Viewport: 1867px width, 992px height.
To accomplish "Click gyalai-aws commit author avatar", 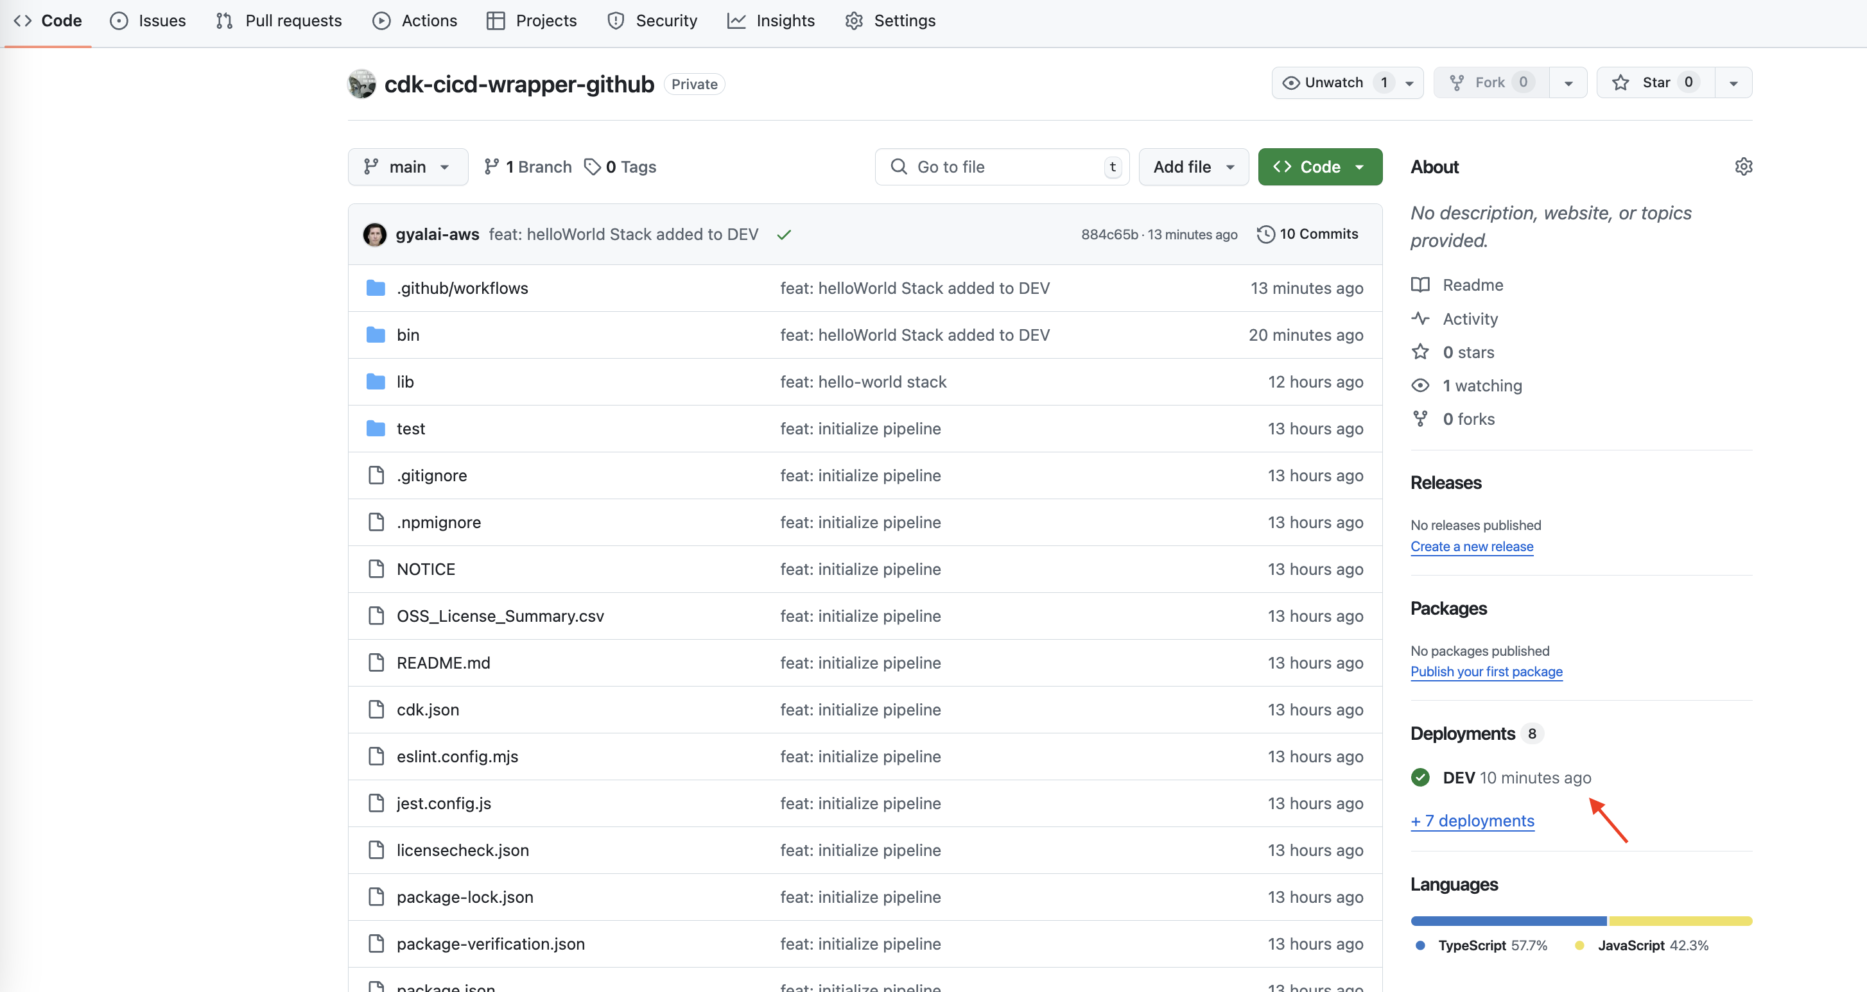I will (x=375, y=234).
